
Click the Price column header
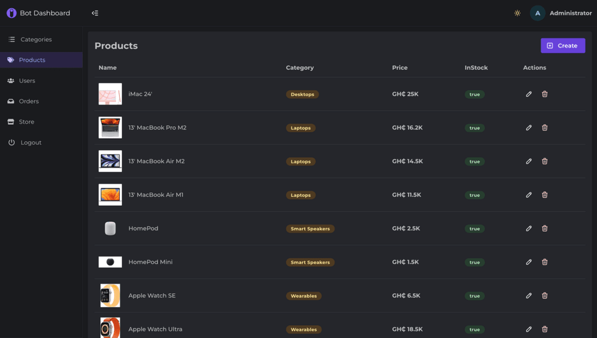pyautogui.click(x=400, y=67)
